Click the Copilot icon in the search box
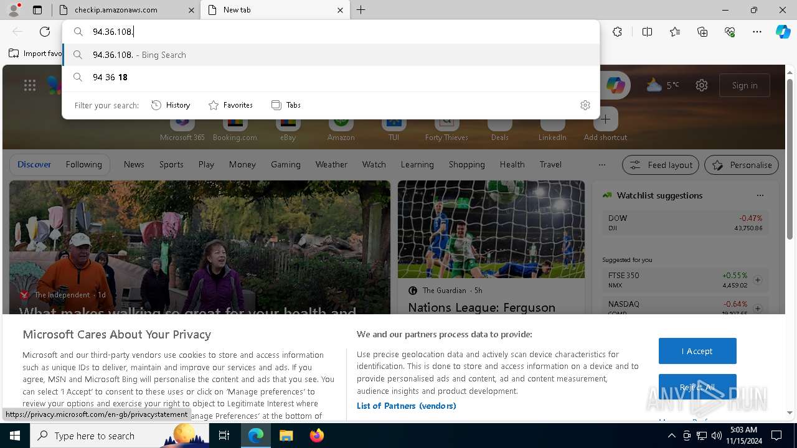797x448 pixels. [x=616, y=86]
